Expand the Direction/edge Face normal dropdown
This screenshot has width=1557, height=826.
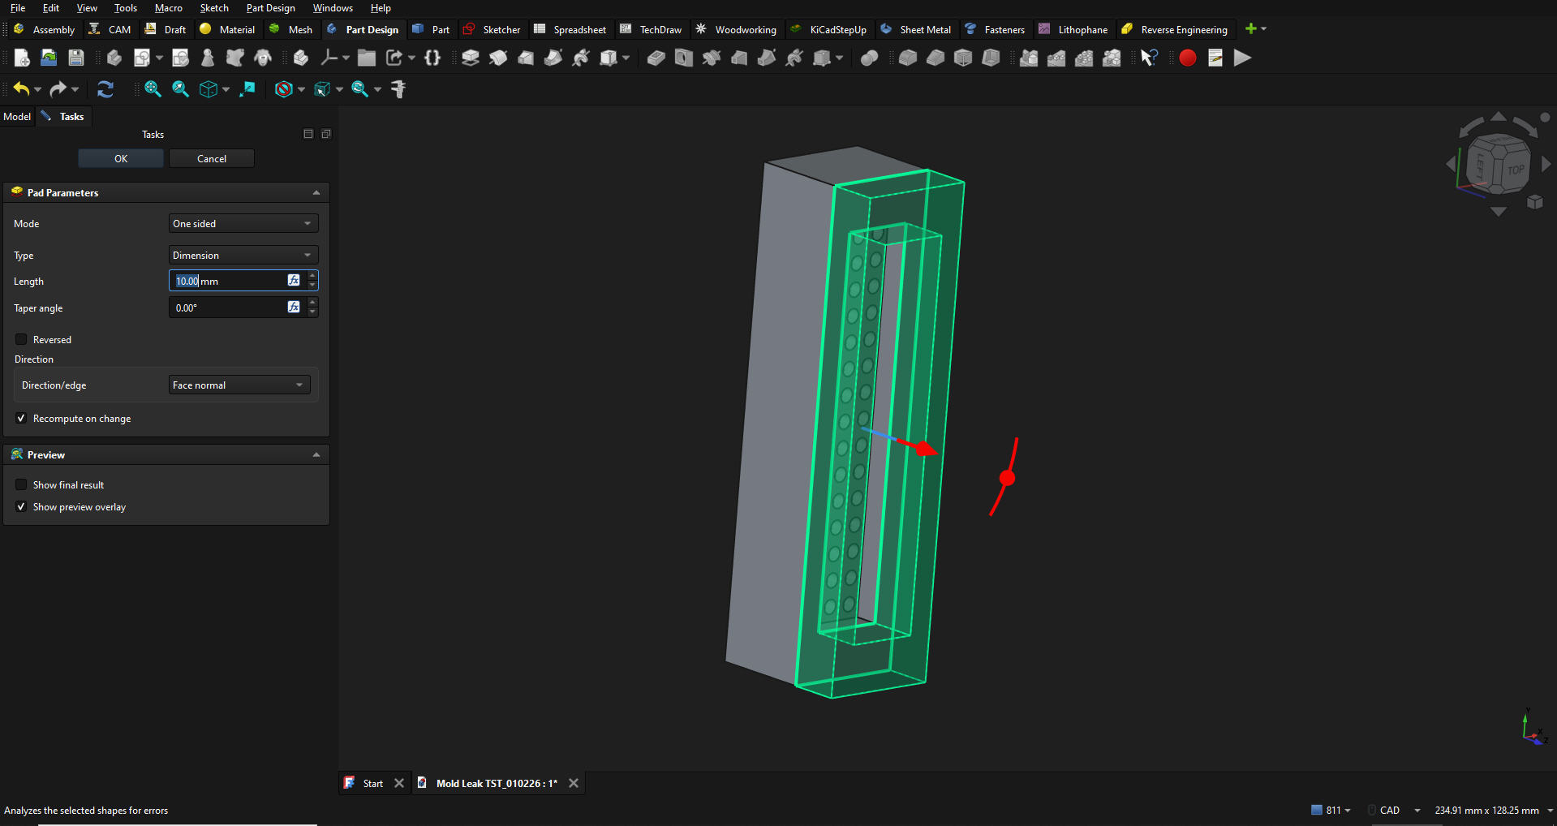239,385
